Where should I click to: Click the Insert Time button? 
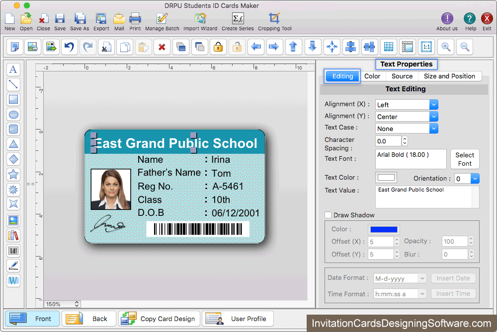click(453, 293)
